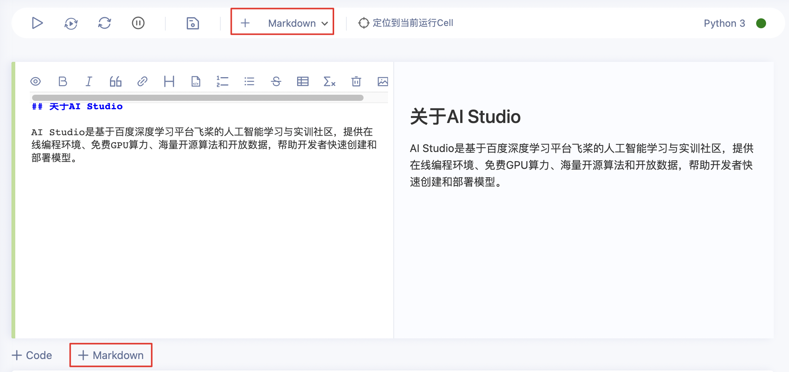Apply italic formatting
789x372 pixels.
point(89,81)
